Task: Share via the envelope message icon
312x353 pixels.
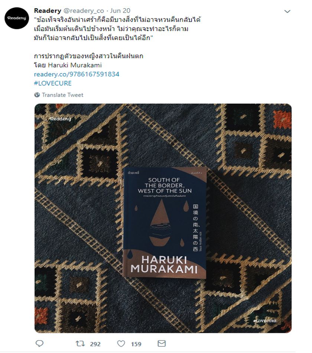Action: (x=162, y=343)
